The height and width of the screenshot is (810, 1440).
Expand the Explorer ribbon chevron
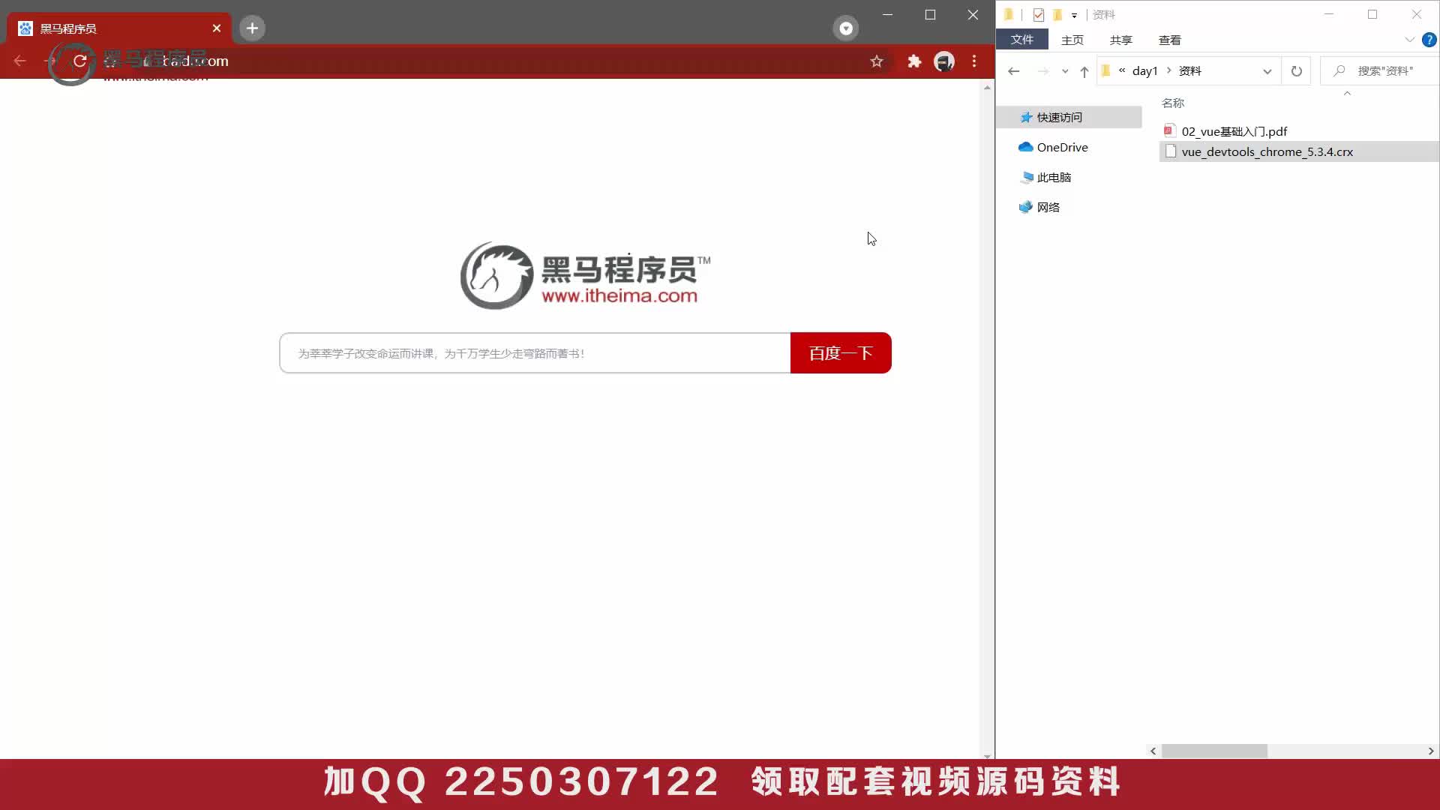click(1409, 40)
